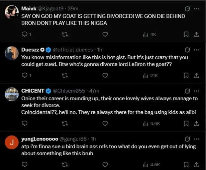View analytics on yungLenooooo's tweet
Screen dimensions: 206x170
pyautogui.click(x=151, y=165)
